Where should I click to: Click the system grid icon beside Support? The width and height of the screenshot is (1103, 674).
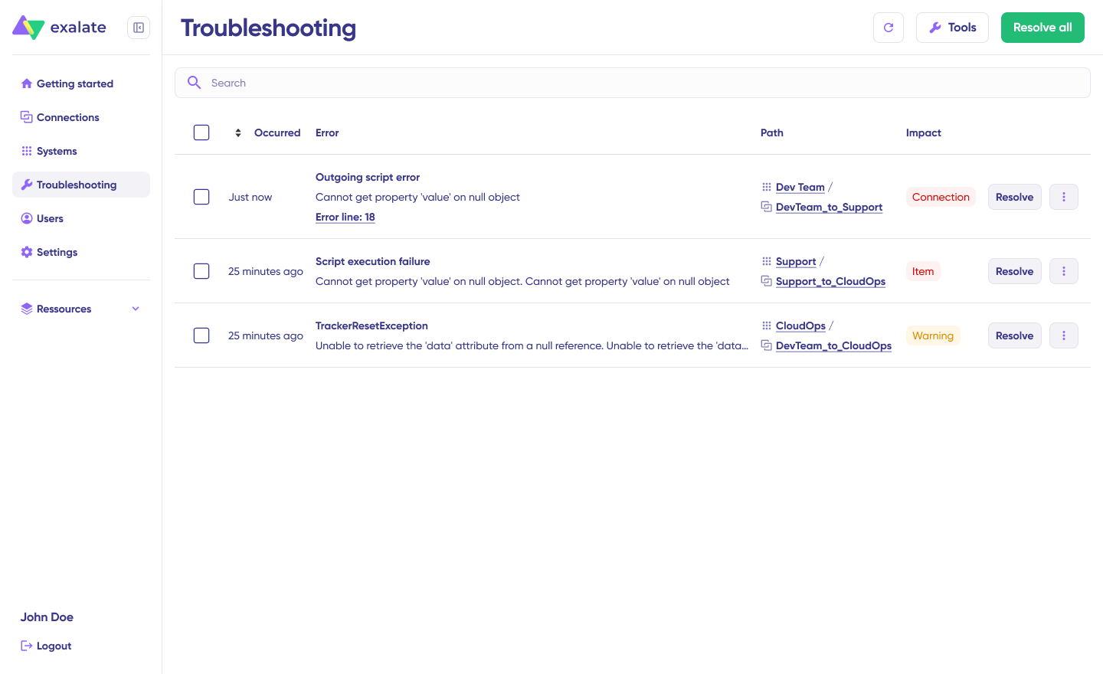(766, 261)
